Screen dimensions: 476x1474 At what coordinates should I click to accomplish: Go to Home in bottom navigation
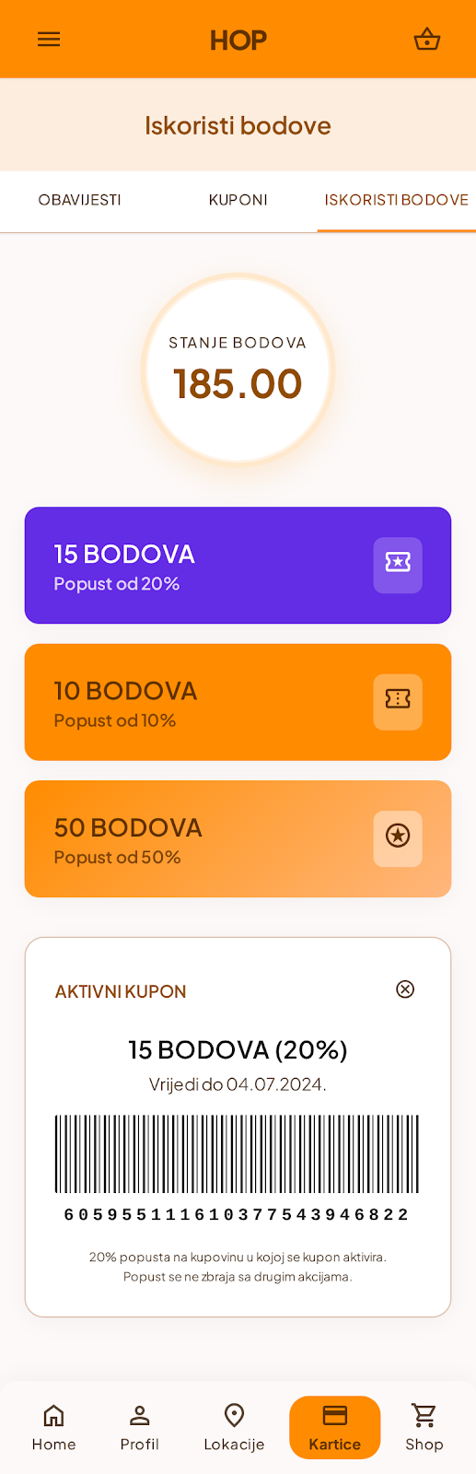click(54, 1427)
